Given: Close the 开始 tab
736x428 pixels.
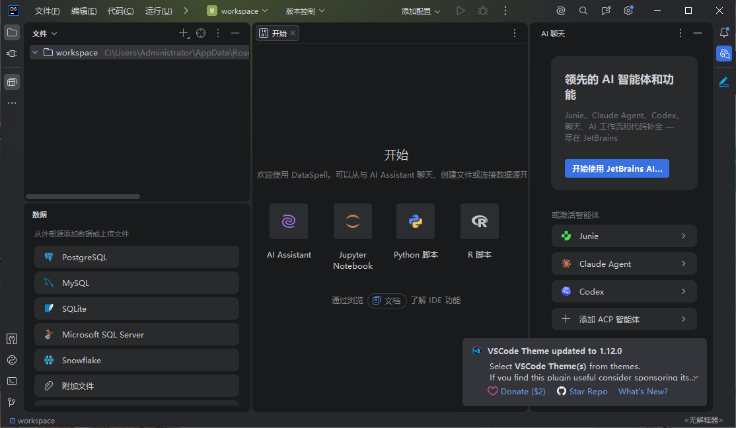Looking at the screenshot, I should [293, 33].
